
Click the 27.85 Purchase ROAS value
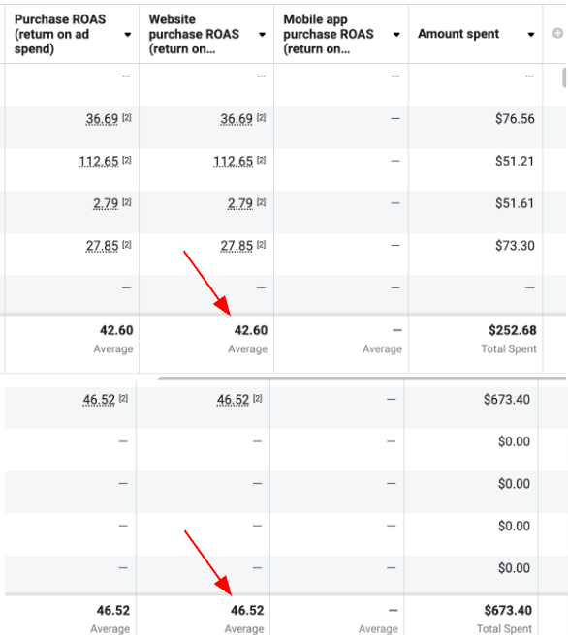(x=102, y=246)
